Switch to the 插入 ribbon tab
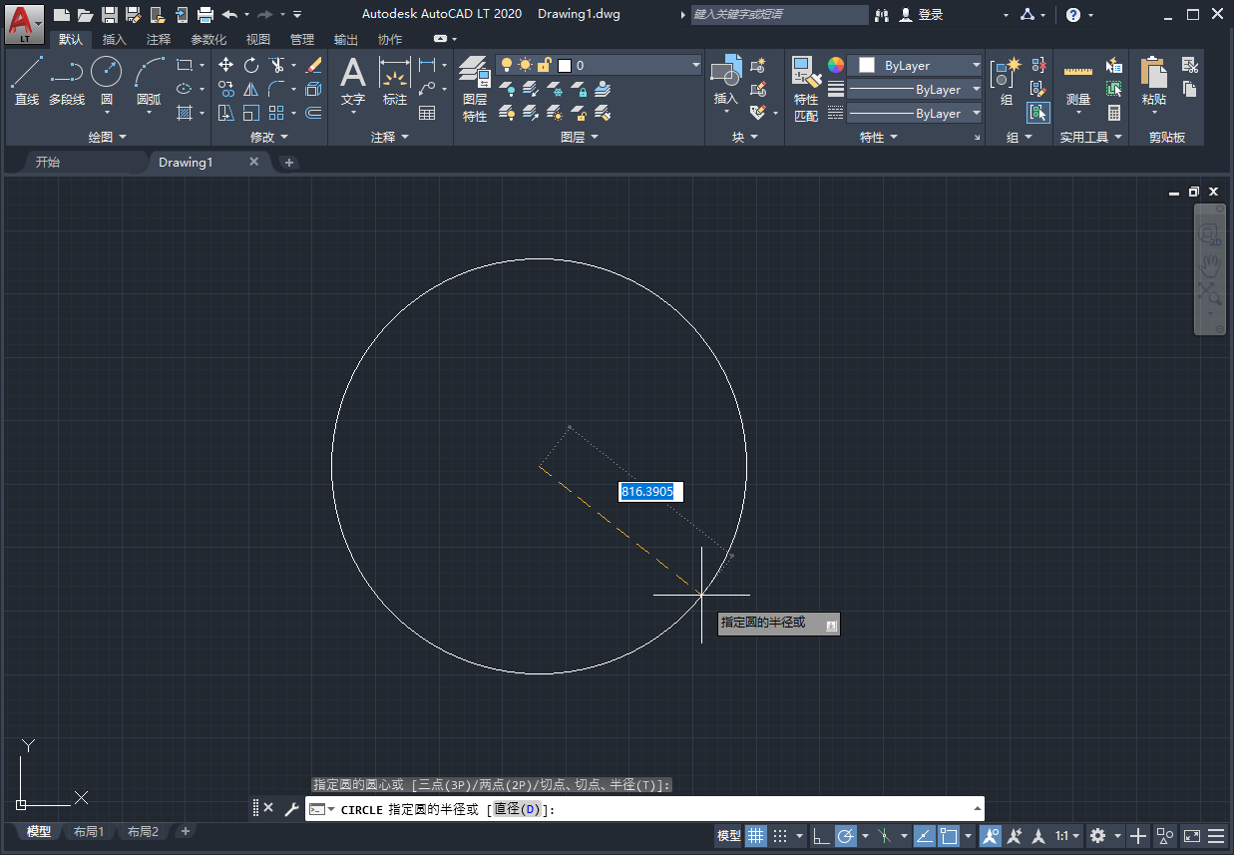The width and height of the screenshot is (1234, 855). (x=113, y=39)
